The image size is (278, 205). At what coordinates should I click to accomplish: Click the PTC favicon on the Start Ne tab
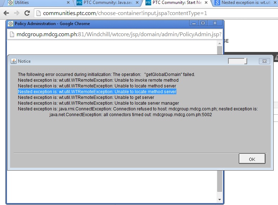148,3
